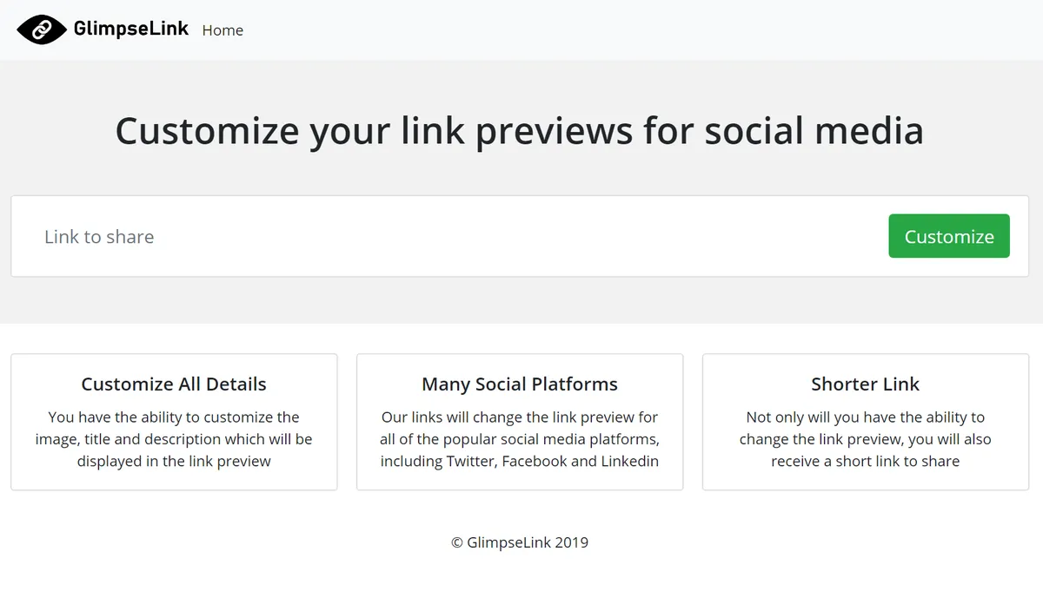
Task: Click inside the Link to share field
Action: pos(348,236)
